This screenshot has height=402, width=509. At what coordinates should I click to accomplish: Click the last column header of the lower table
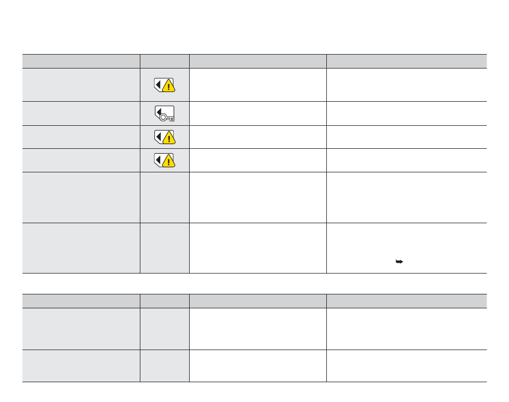point(407,301)
